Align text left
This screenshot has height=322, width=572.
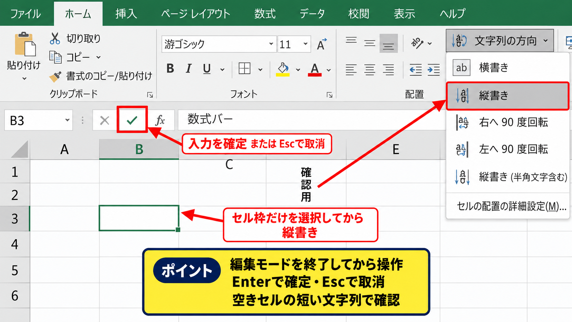click(351, 70)
